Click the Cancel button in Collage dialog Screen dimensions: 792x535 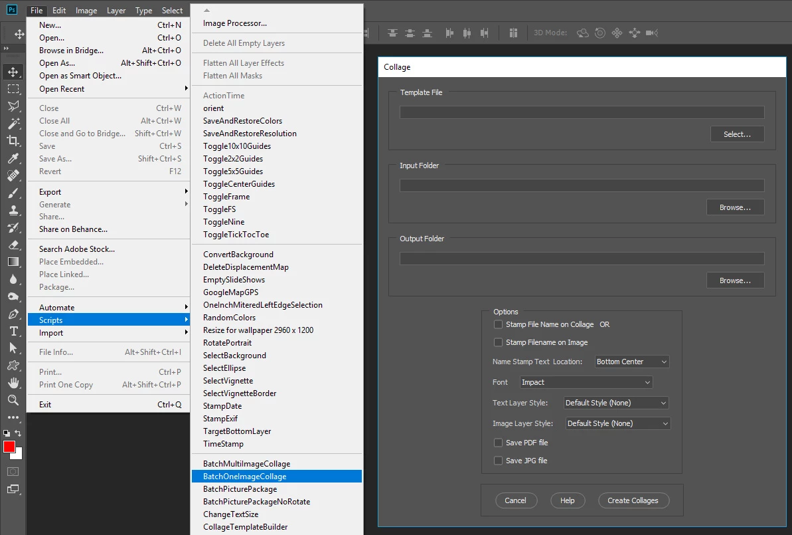(516, 500)
